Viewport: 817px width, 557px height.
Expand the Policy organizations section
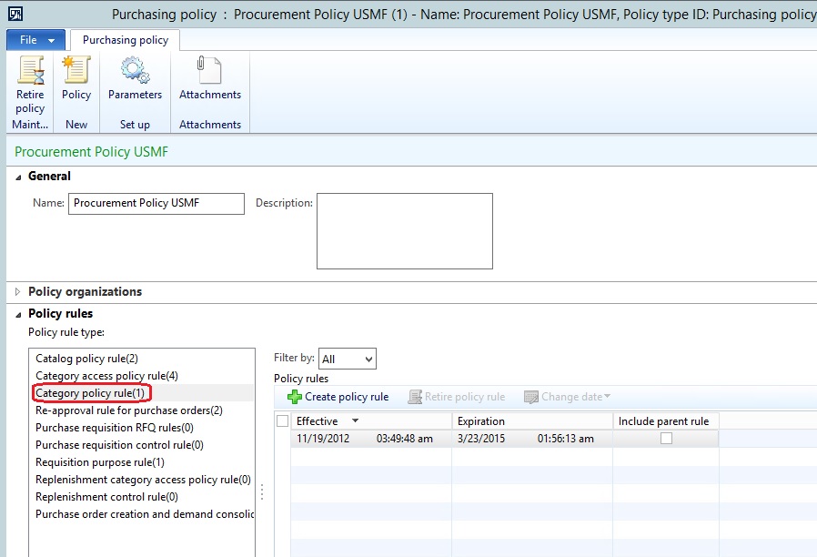click(x=17, y=292)
